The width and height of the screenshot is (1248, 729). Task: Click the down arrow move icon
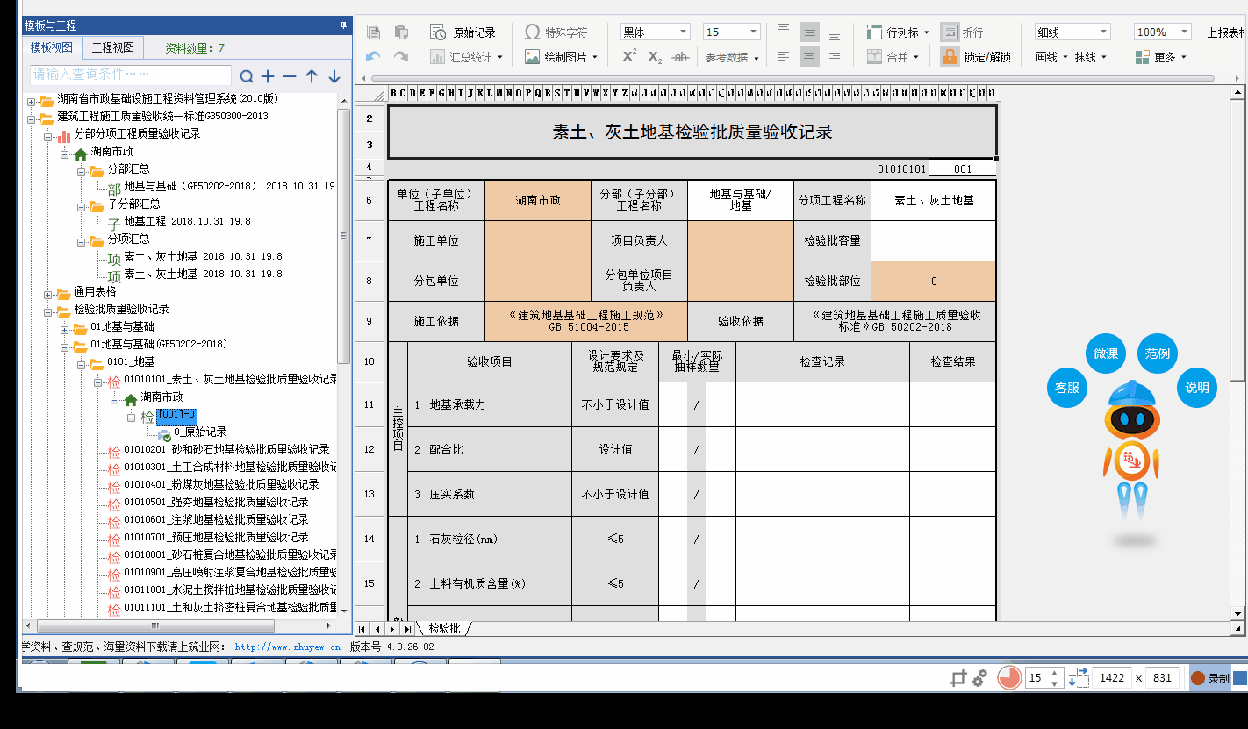point(334,76)
